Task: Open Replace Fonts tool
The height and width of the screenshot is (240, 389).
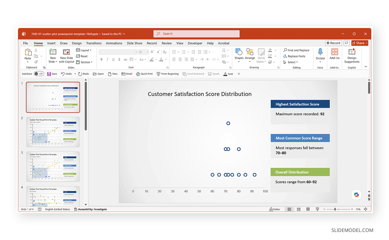Action: [294, 56]
